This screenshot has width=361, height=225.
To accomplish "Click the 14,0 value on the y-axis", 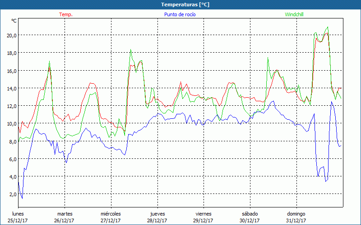I will pyautogui.click(x=11, y=88).
